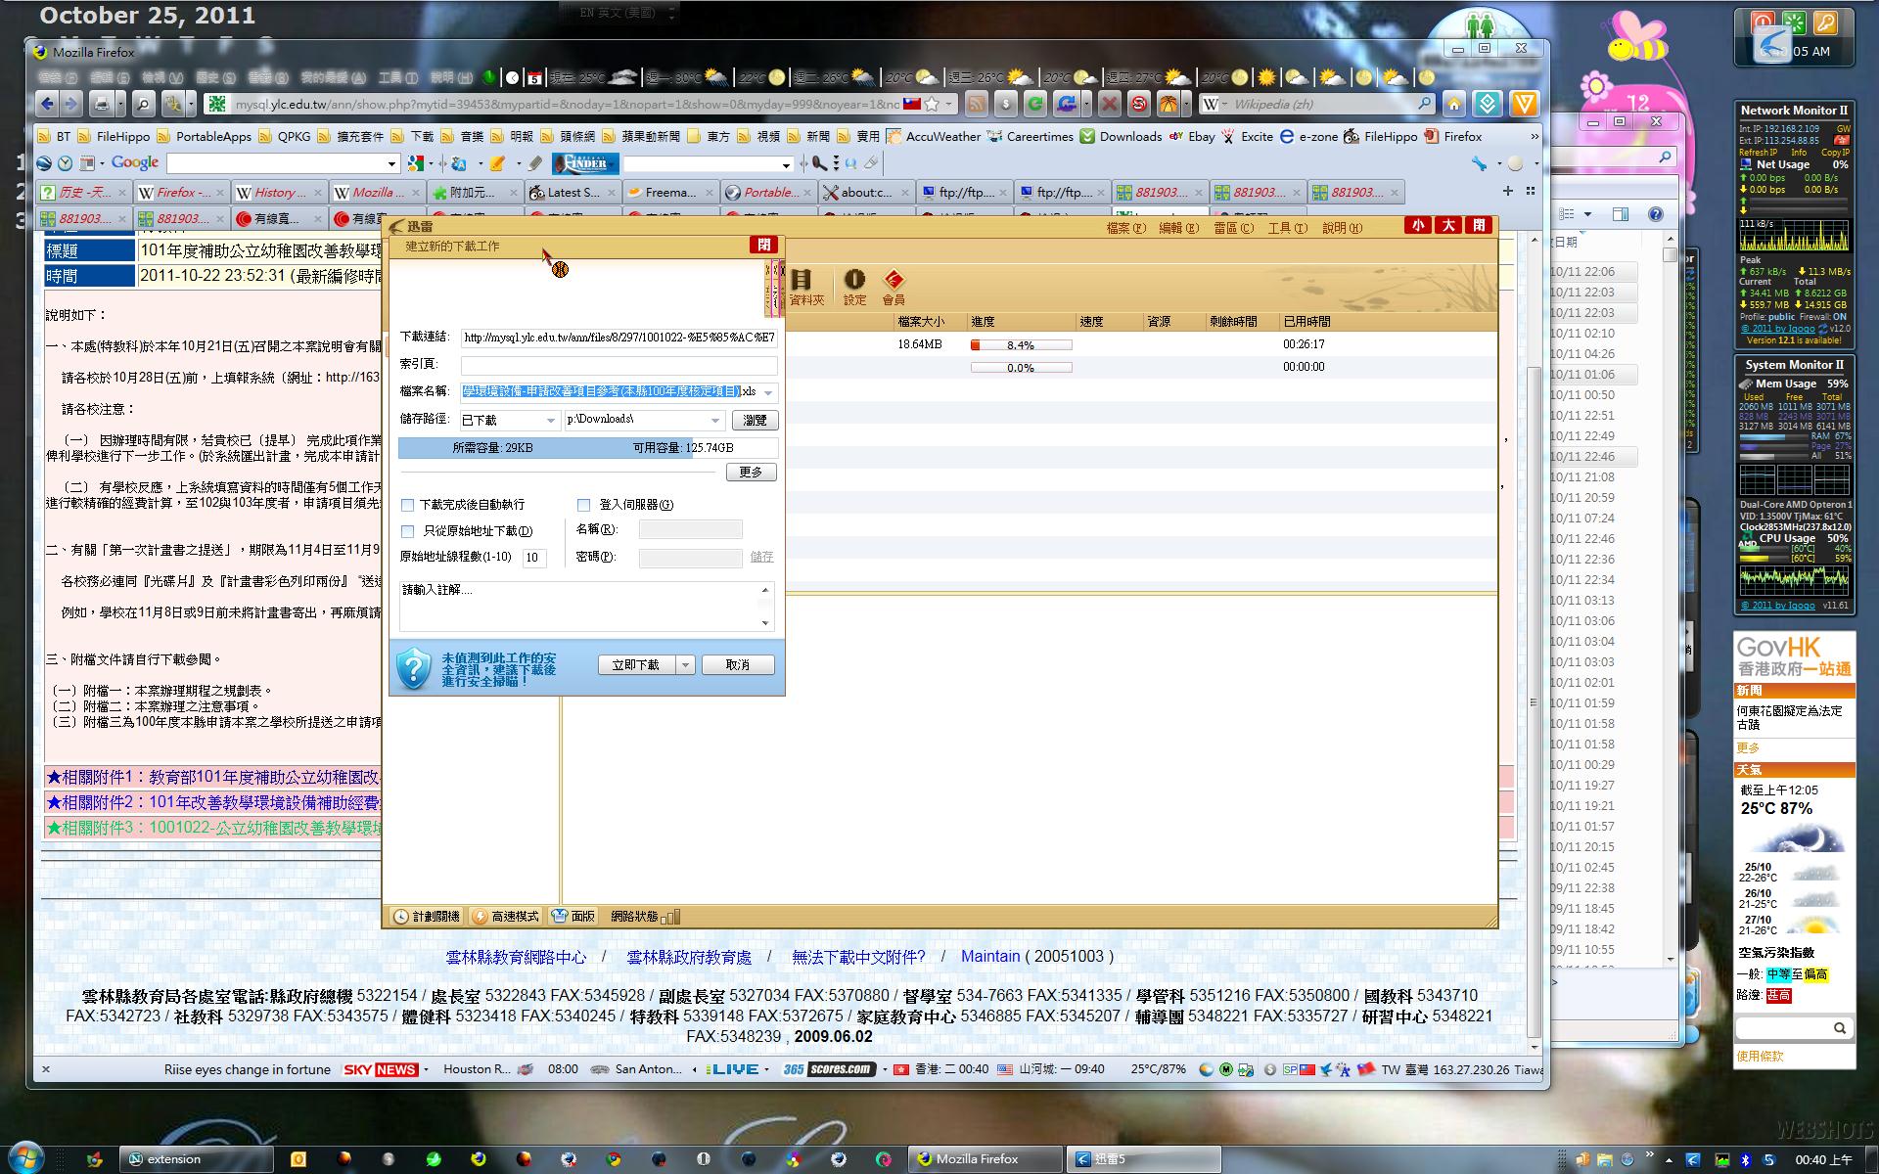The image size is (1879, 1174).
Task: Toggle 只從原始地址下載 checkbox
Action: coord(408,531)
